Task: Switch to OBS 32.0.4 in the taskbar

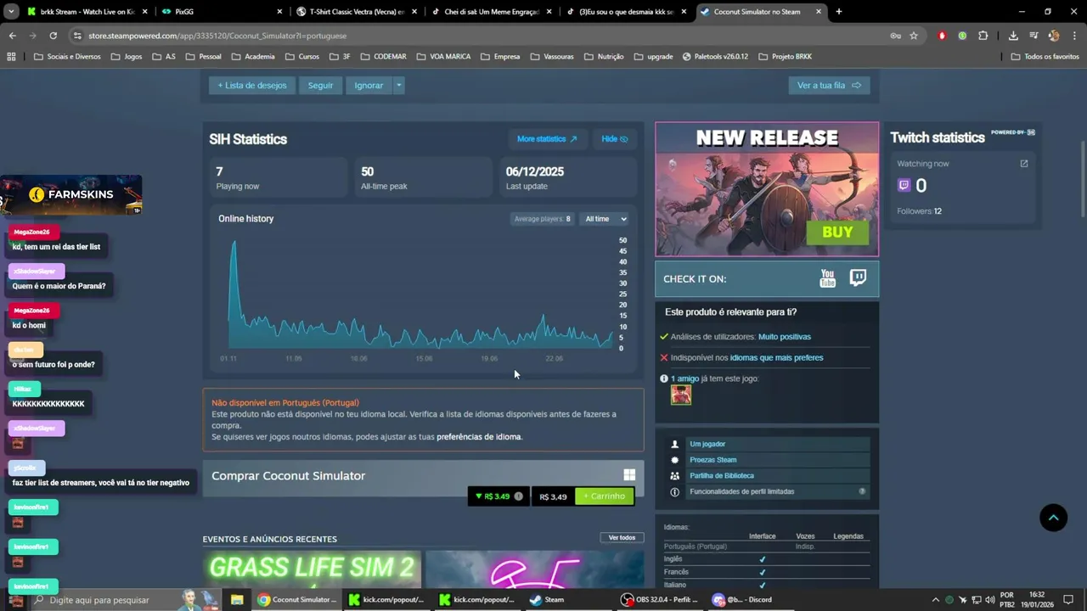Action: [659, 599]
